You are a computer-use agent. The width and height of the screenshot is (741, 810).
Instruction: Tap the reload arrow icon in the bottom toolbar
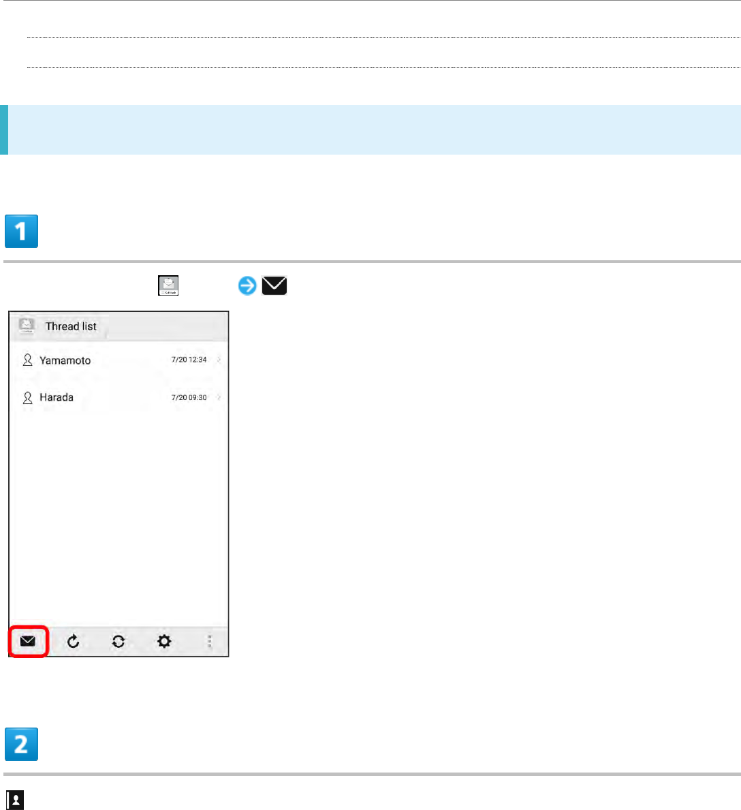coord(74,641)
